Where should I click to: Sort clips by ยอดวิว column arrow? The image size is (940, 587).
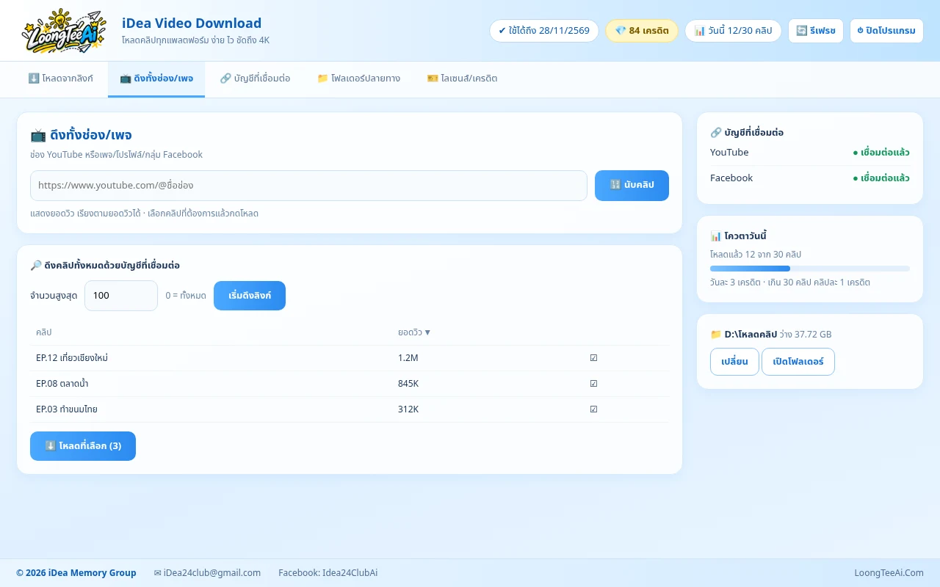427,332
